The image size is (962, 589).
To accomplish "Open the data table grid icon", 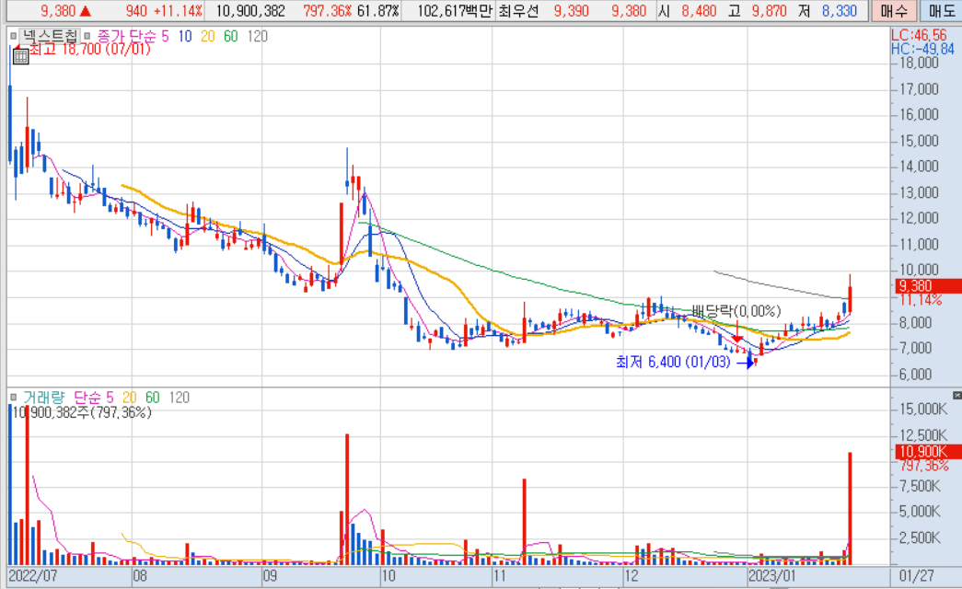I will tap(21, 57).
